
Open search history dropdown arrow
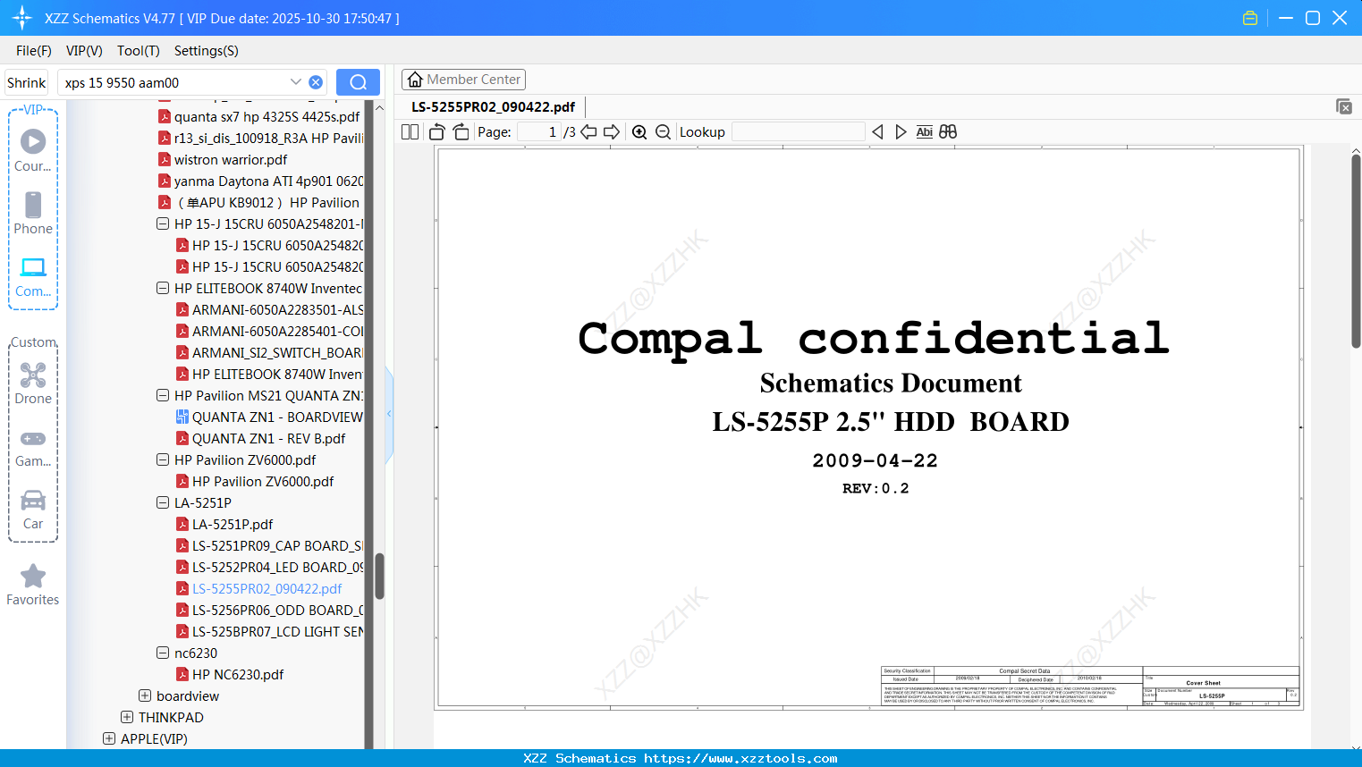295,82
